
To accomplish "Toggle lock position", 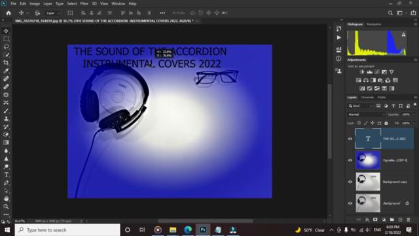I will (x=373, y=123).
